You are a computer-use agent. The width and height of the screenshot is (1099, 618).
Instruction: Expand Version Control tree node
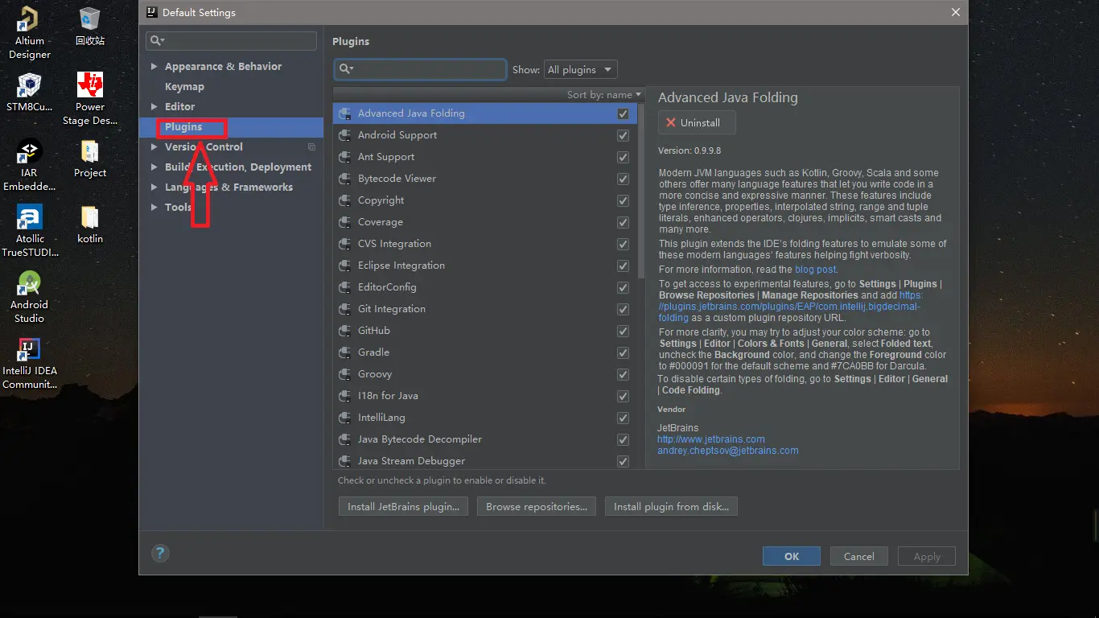point(154,147)
